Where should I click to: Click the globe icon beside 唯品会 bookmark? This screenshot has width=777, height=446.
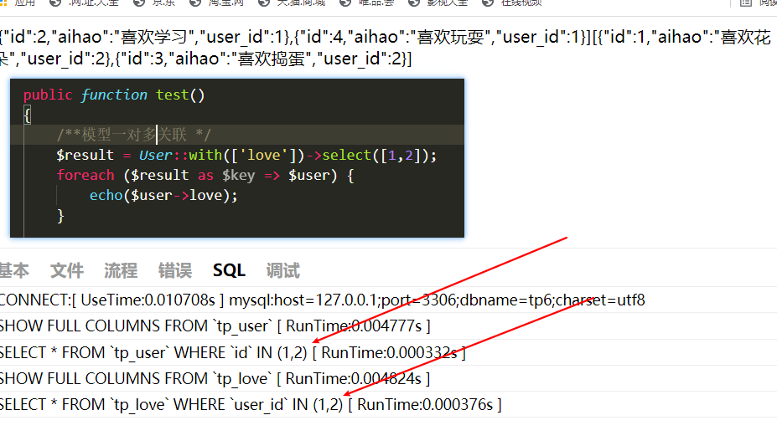(345, 3)
